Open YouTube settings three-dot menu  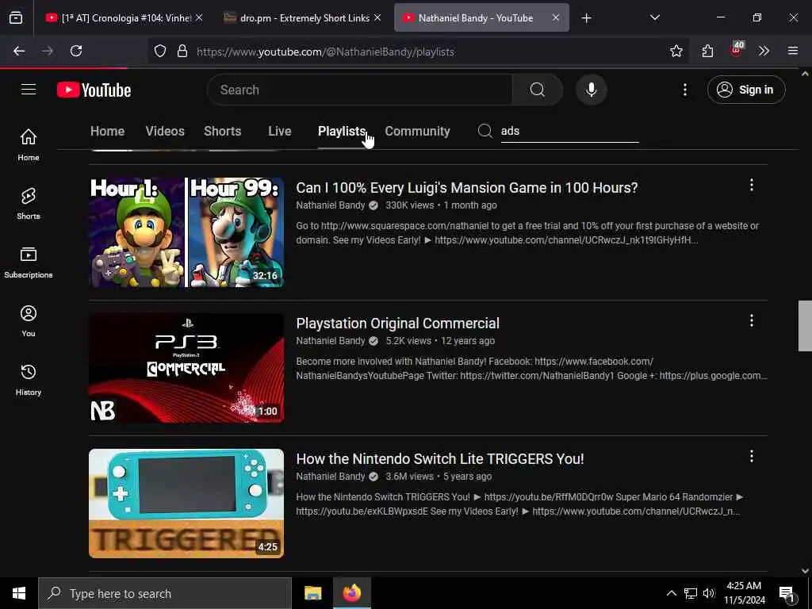point(684,90)
